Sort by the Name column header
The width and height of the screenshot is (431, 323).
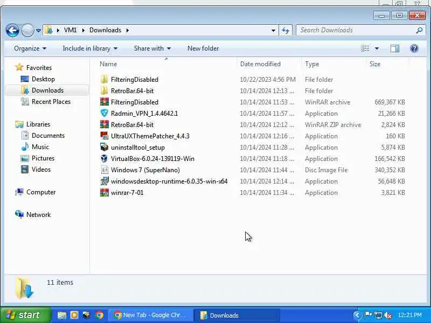click(x=108, y=64)
